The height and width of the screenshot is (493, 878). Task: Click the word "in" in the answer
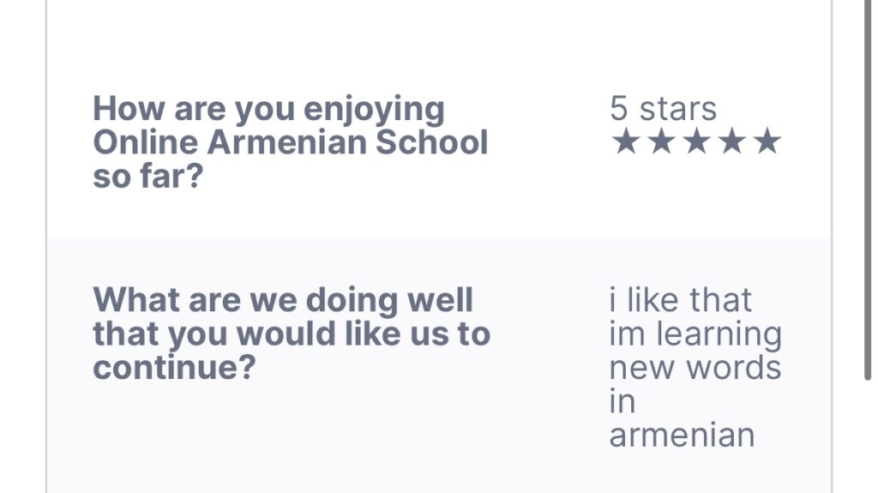click(622, 401)
